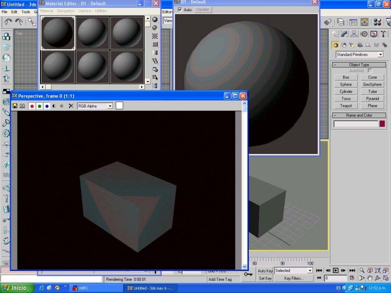The image size is (391, 293).
Task: Open the File menu
Action: [4, 12]
